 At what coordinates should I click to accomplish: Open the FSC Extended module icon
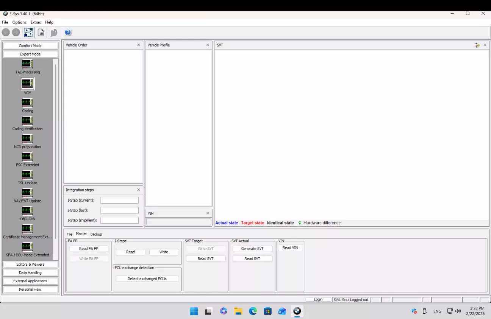[x=27, y=157]
